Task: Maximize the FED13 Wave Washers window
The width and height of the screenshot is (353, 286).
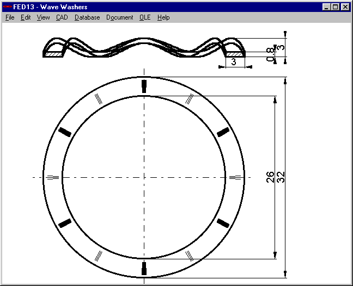Action: 334,7
